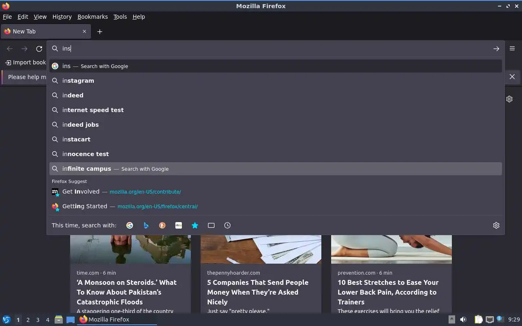Viewport: 522px width, 326px height.
Task: Click the stretching pose thumbnail image
Action: click(391, 249)
